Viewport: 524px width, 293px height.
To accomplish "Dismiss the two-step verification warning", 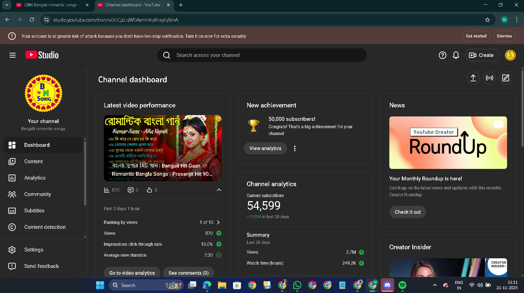I will (504, 36).
